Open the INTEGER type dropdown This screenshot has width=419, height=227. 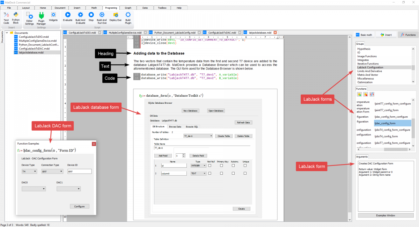pos(198,165)
